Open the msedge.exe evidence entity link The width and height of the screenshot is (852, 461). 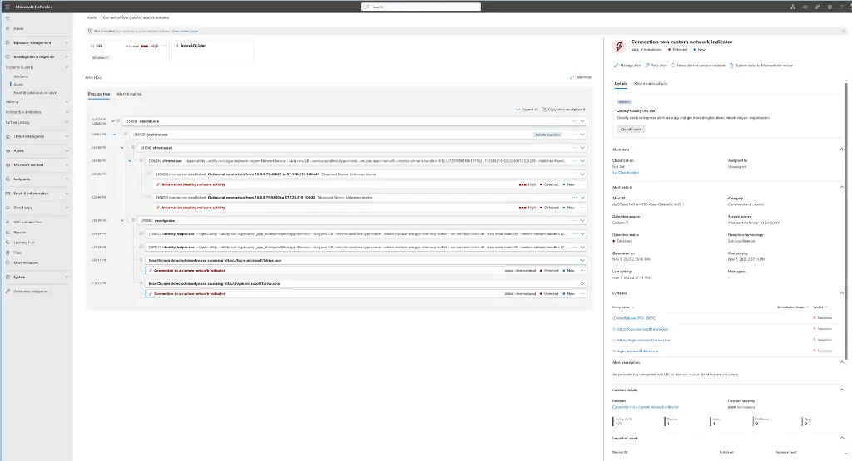637,318
